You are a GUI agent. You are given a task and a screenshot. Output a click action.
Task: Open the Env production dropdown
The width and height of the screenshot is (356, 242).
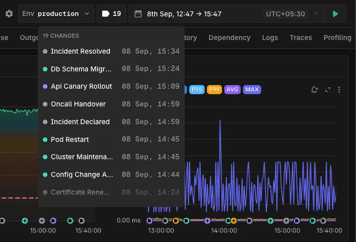[56, 14]
